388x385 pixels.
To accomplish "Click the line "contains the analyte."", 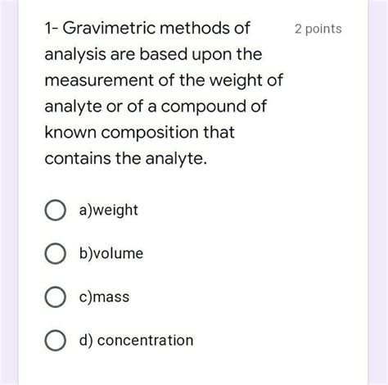I will (126, 158).
